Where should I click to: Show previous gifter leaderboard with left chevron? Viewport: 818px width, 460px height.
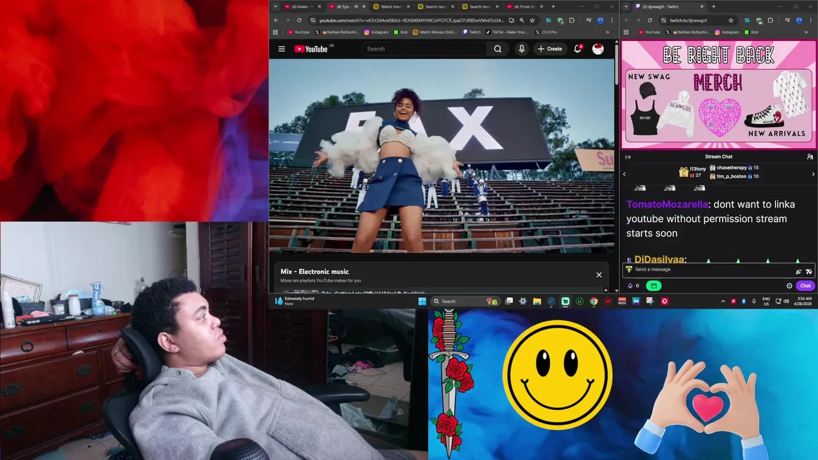coord(624,174)
